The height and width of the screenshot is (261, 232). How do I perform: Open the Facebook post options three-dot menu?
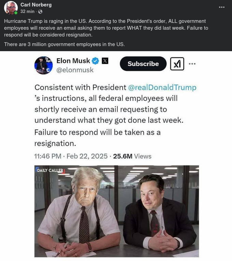pyautogui.click(x=222, y=7)
